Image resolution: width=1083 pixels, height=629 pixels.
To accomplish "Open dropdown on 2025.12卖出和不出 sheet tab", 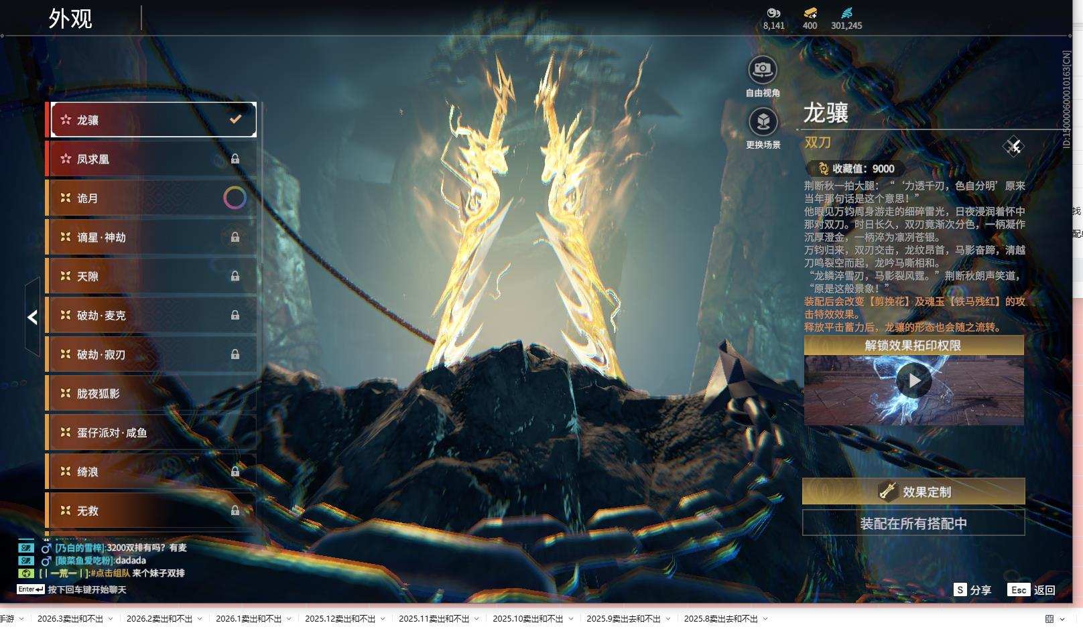I will click(x=383, y=619).
